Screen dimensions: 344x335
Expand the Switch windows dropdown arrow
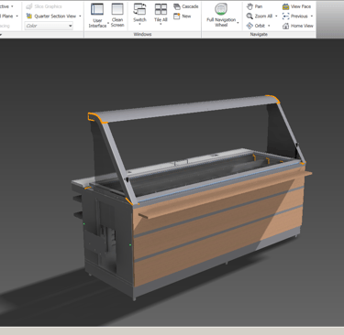coord(139,25)
